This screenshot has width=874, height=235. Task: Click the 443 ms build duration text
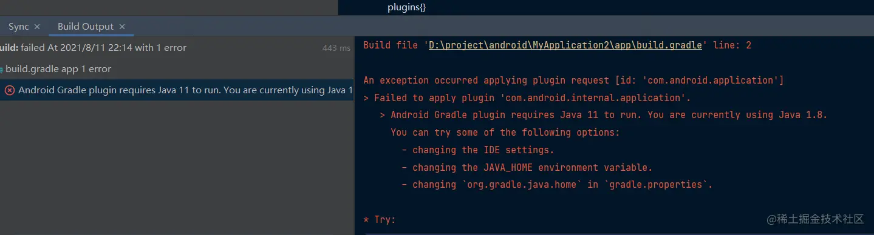point(336,48)
